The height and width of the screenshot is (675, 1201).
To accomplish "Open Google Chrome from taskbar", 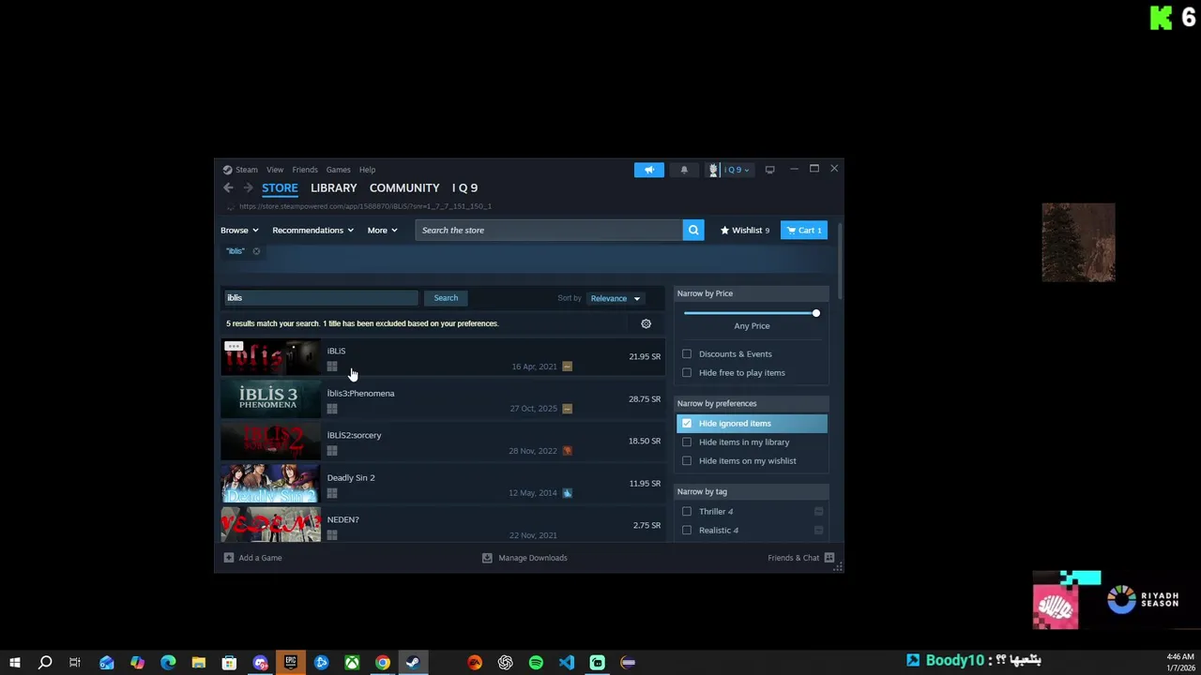I will click(x=383, y=663).
